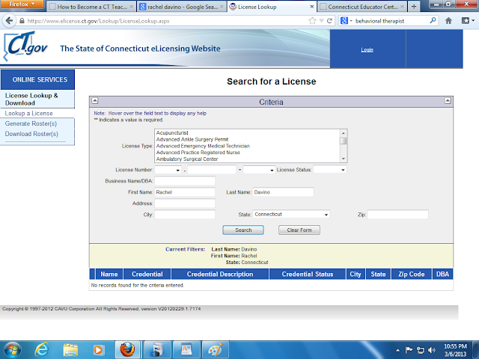Open Generate Roster(s) sidebar link
Screen dimensions: 479x359
tap(31, 123)
